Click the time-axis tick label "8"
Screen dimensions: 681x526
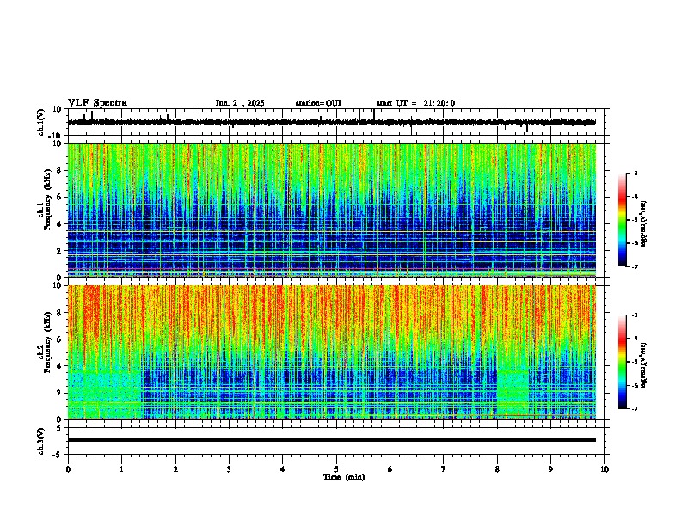[497, 469]
